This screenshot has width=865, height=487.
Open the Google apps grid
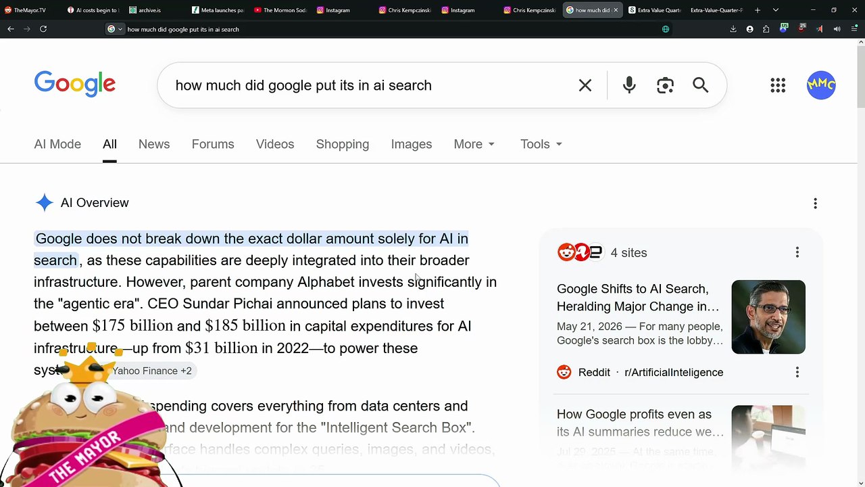pyautogui.click(x=778, y=85)
